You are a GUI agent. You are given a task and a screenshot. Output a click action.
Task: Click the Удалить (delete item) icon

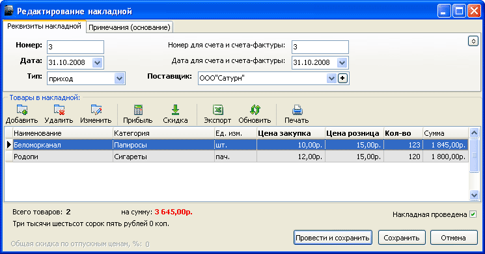pyautogui.click(x=59, y=110)
